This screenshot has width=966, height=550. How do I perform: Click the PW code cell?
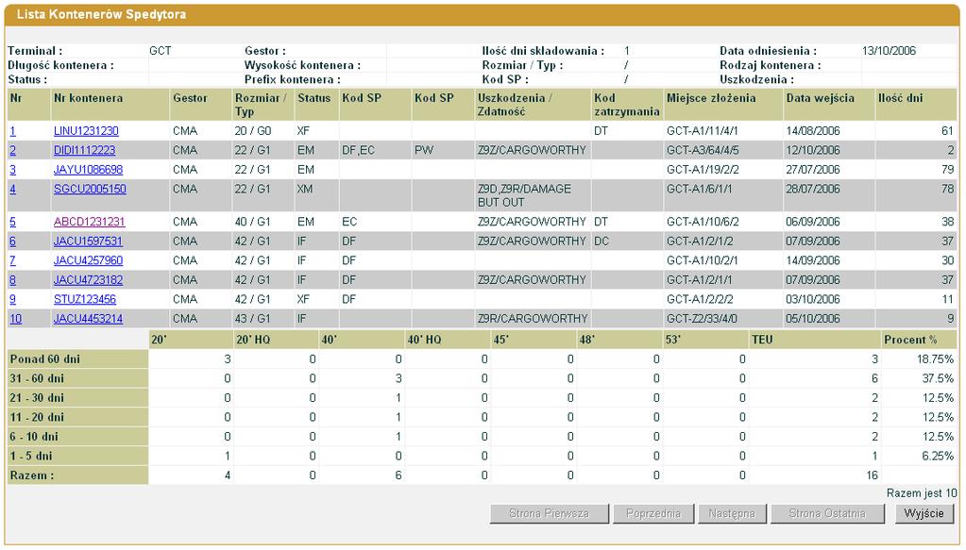[x=442, y=150]
